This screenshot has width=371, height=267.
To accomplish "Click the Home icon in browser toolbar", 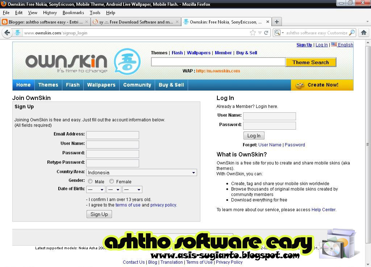I will pyautogui.click(x=364, y=33).
